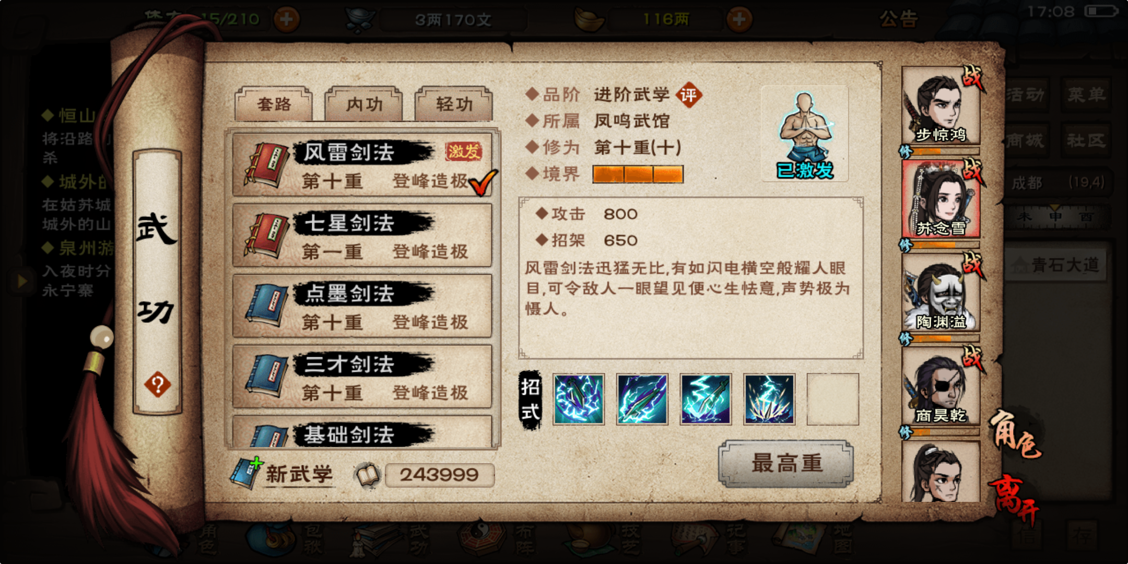Click the first lightning skill move icon
This screenshot has height=564, width=1128.
(x=579, y=399)
